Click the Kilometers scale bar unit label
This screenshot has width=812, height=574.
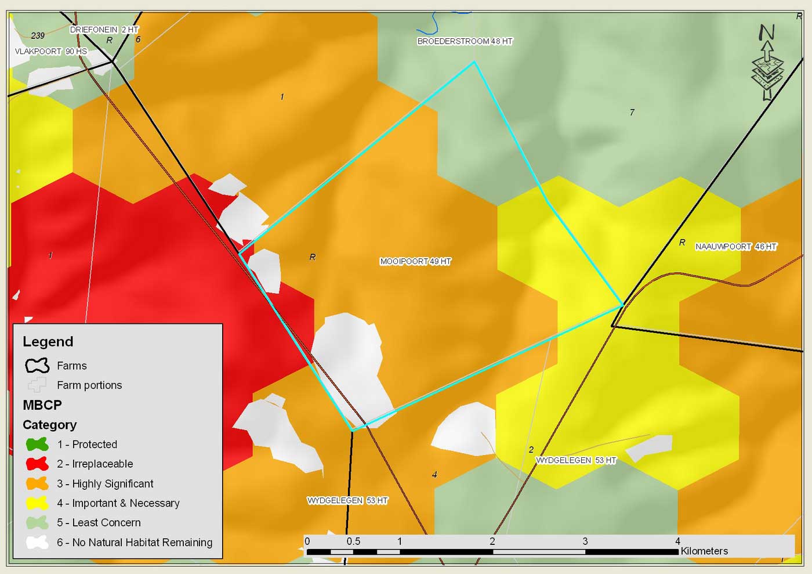[704, 551]
